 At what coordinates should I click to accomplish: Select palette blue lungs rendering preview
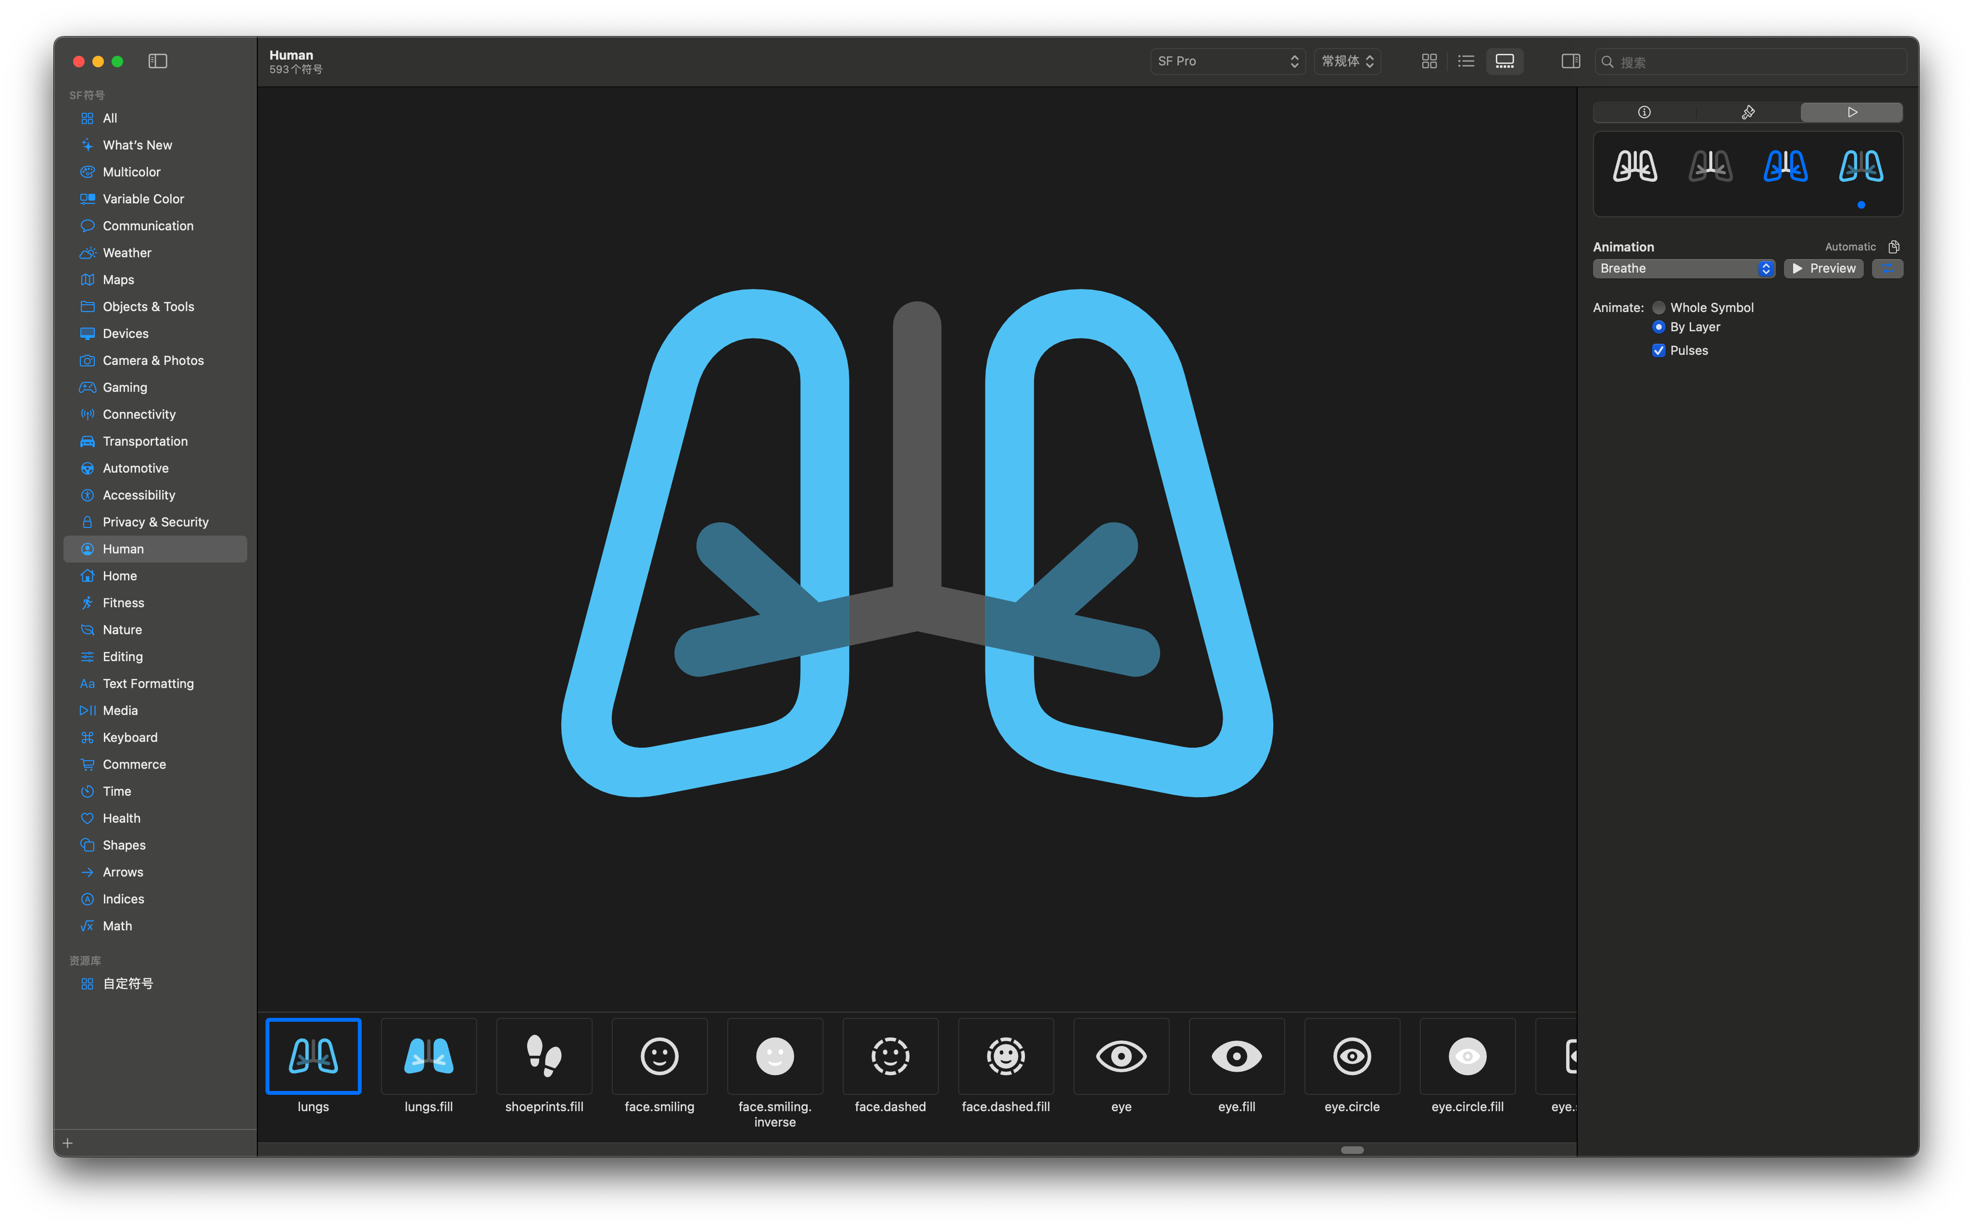click(1785, 166)
